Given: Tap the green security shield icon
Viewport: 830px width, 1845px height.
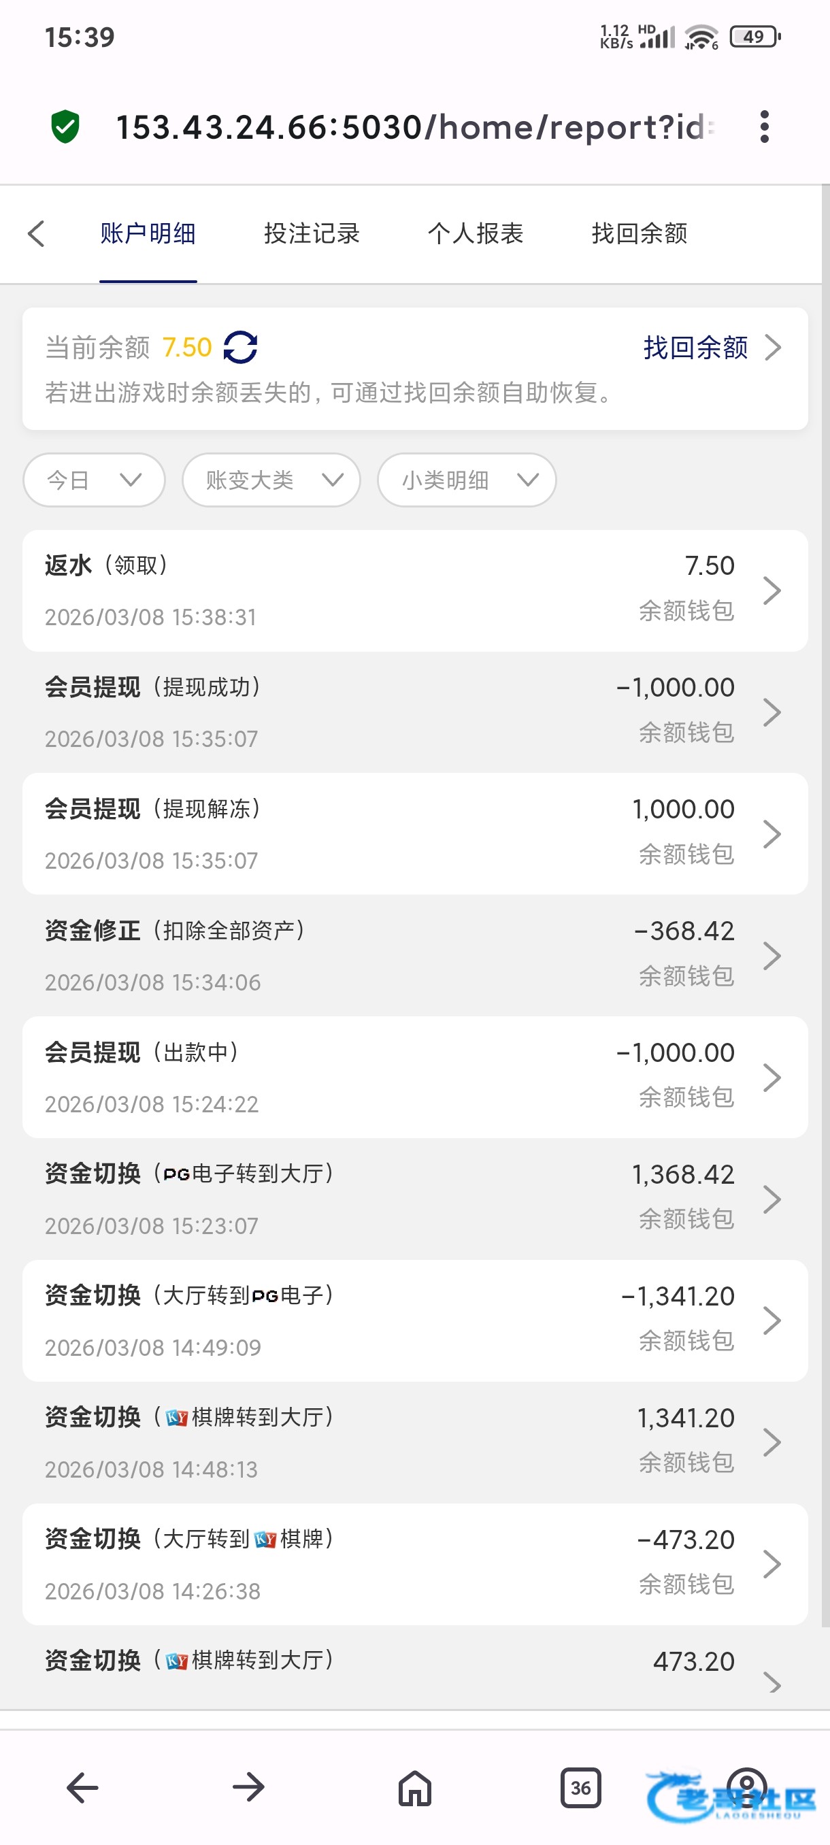Looking at the screenshot, I should pos(65,127).
